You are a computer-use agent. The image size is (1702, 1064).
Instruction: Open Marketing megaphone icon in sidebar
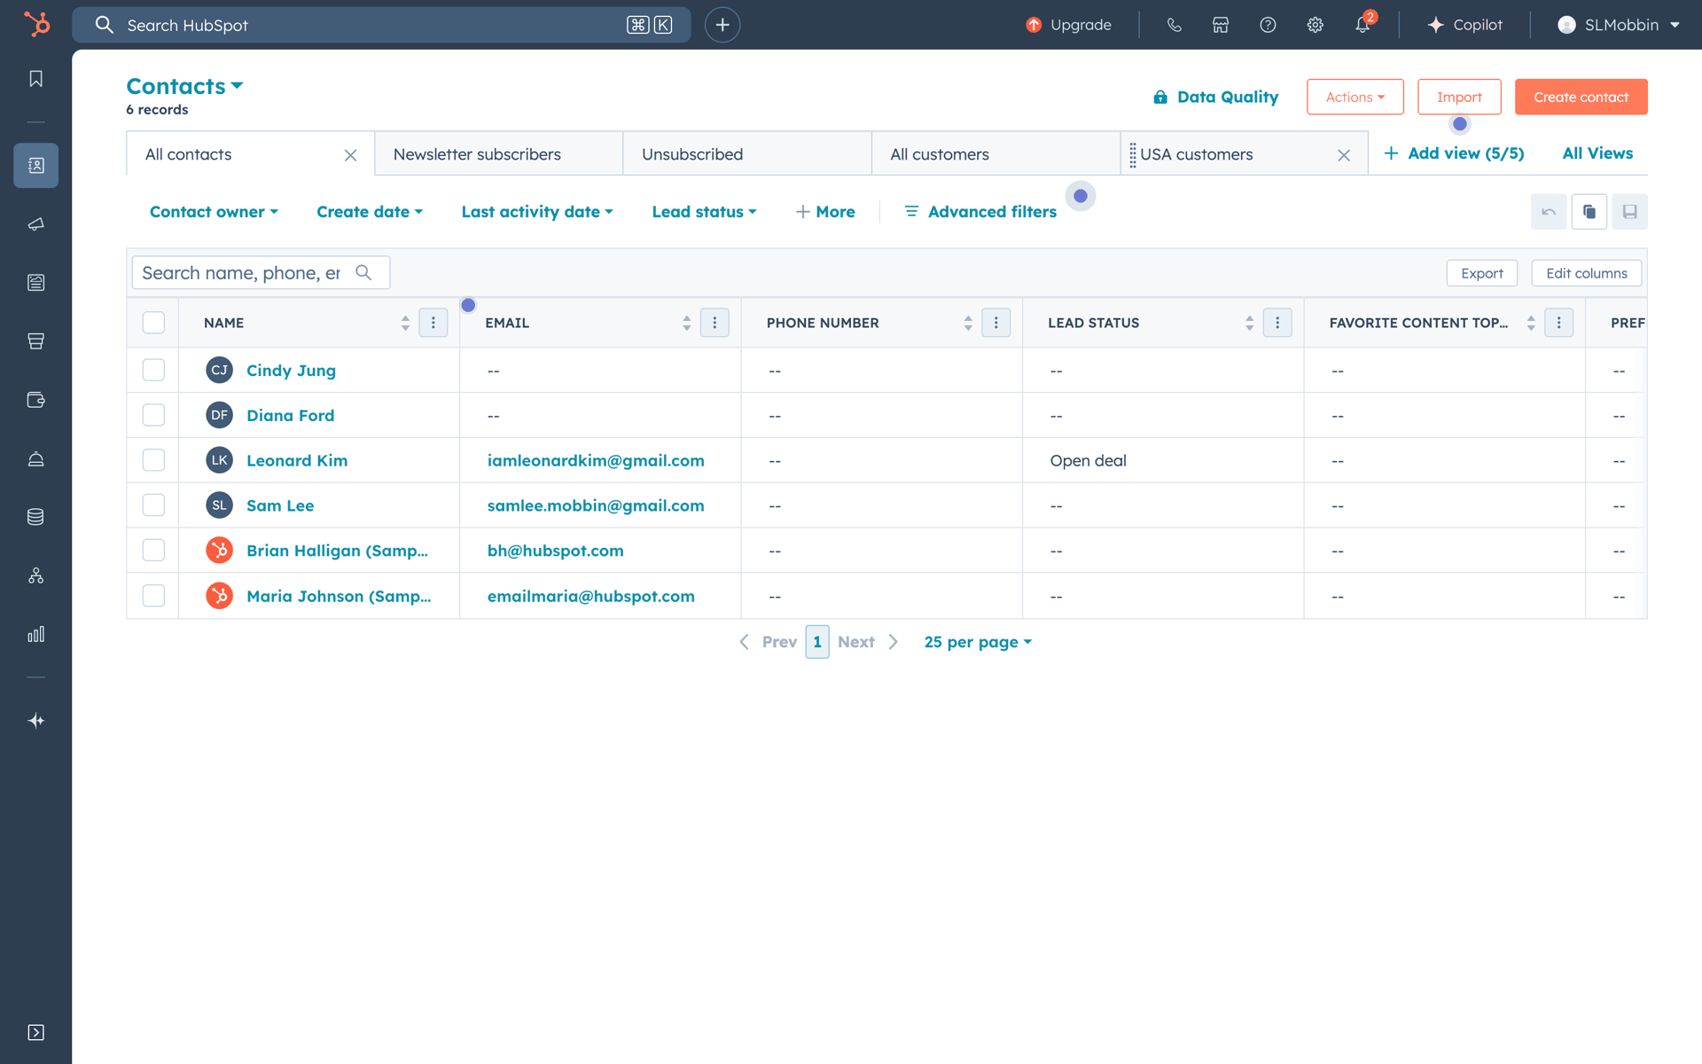36,224
